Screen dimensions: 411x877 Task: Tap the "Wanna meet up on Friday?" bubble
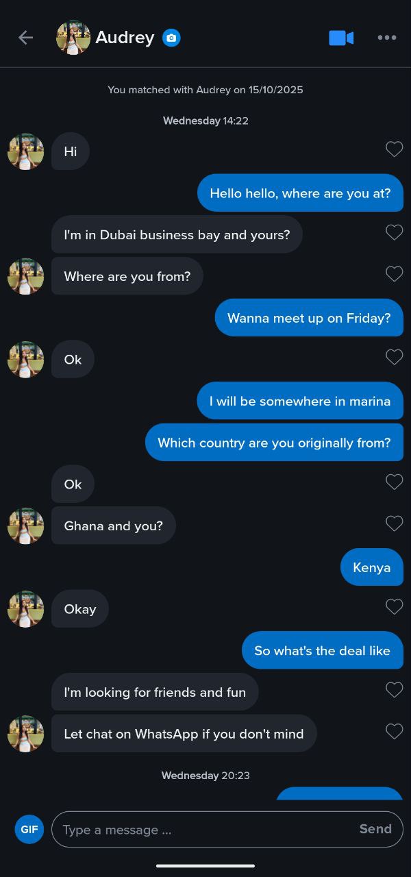pyautogui.click(x=309, y=318)
